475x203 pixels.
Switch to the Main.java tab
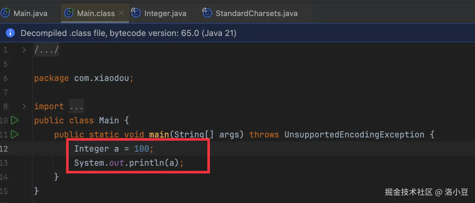30,13
